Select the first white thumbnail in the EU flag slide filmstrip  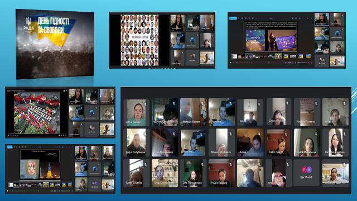234,56
